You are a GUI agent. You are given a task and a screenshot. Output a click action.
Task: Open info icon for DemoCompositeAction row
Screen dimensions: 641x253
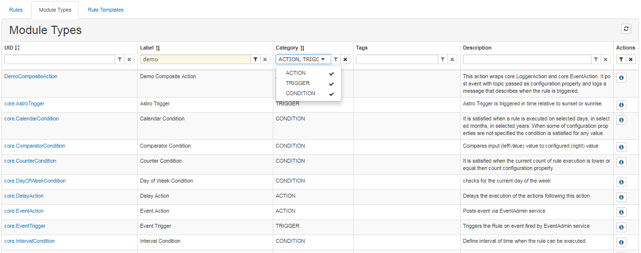(x=621, y=78)
